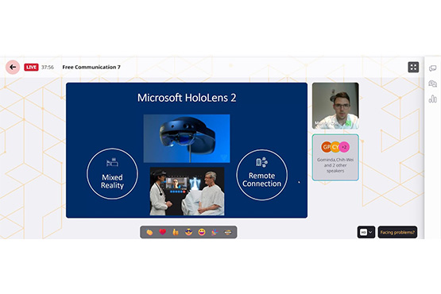
Task: Click the +2 speakers avatar badge
Action: click(344, 147)
